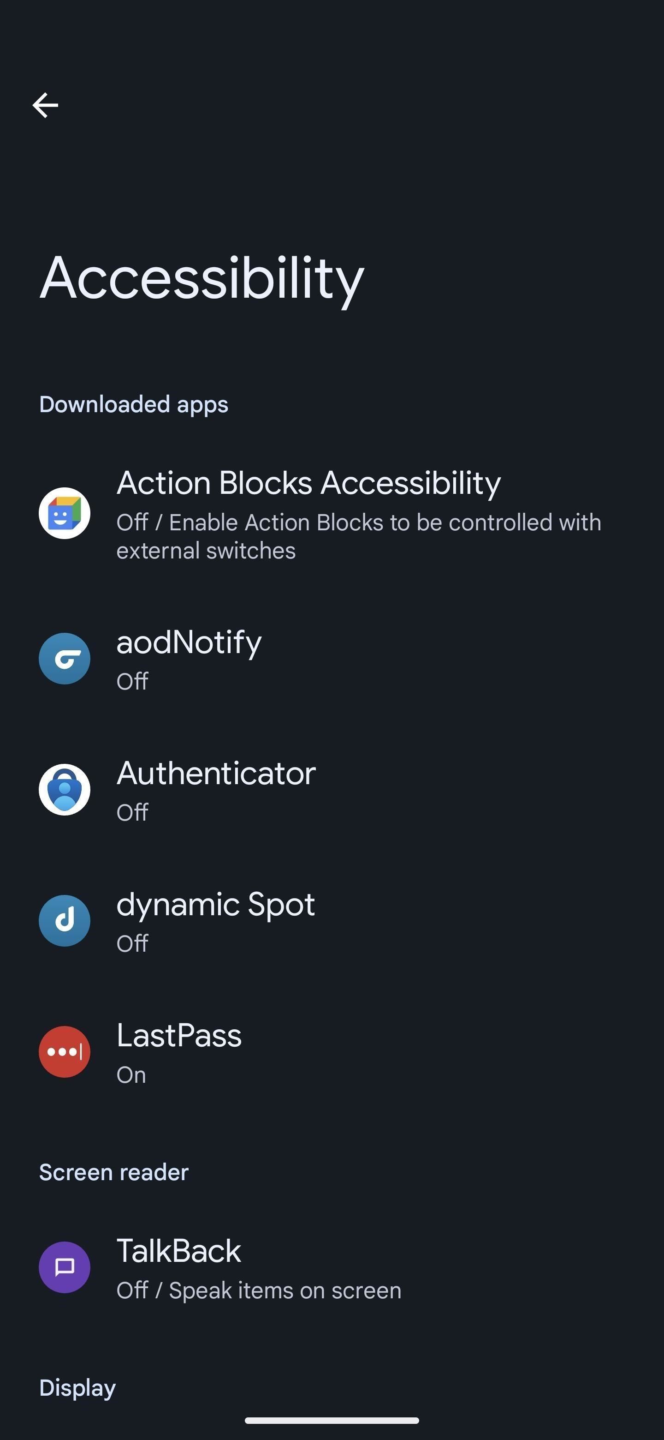664x1440 pixels.
Task: Tap the Action Blocks Accessibility app icon
Action: (64, 513)
